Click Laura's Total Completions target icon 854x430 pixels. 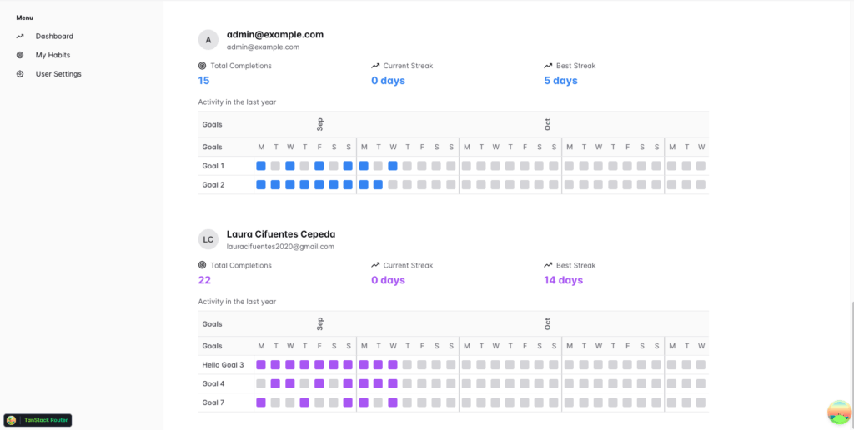pos(203,265)
